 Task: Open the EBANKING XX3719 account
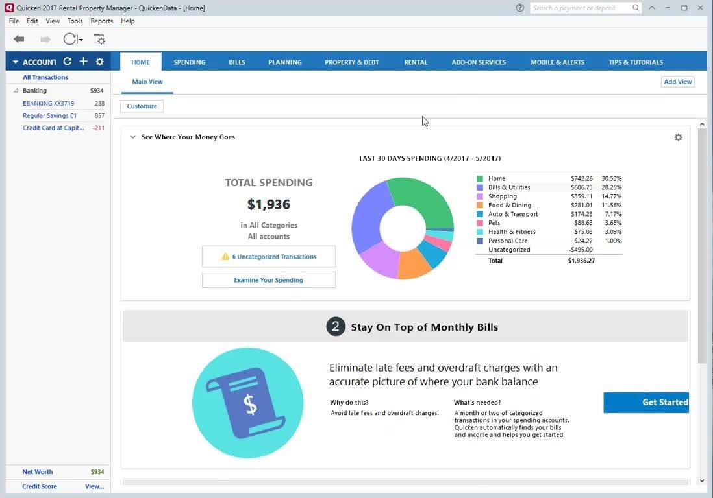click(x=49, y=103)
